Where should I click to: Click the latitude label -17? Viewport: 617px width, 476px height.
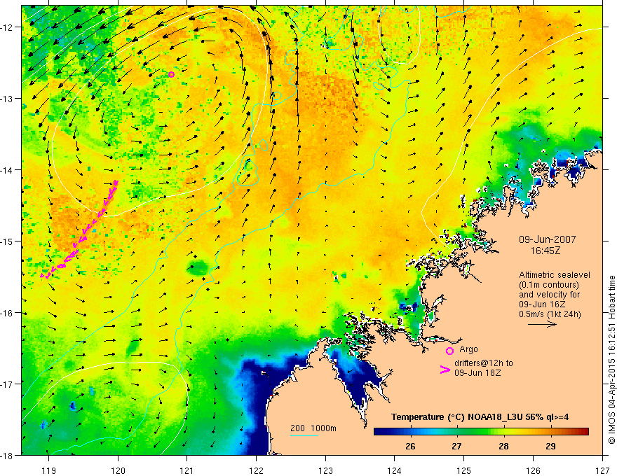pyautogui.click(x=7, y=384)
